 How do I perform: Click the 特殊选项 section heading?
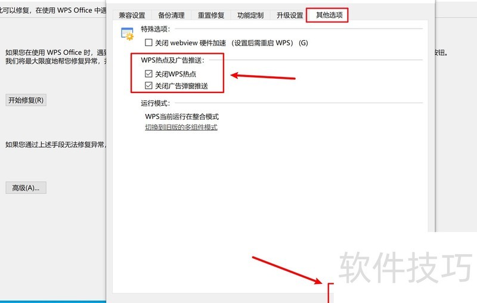click(156, 29)
